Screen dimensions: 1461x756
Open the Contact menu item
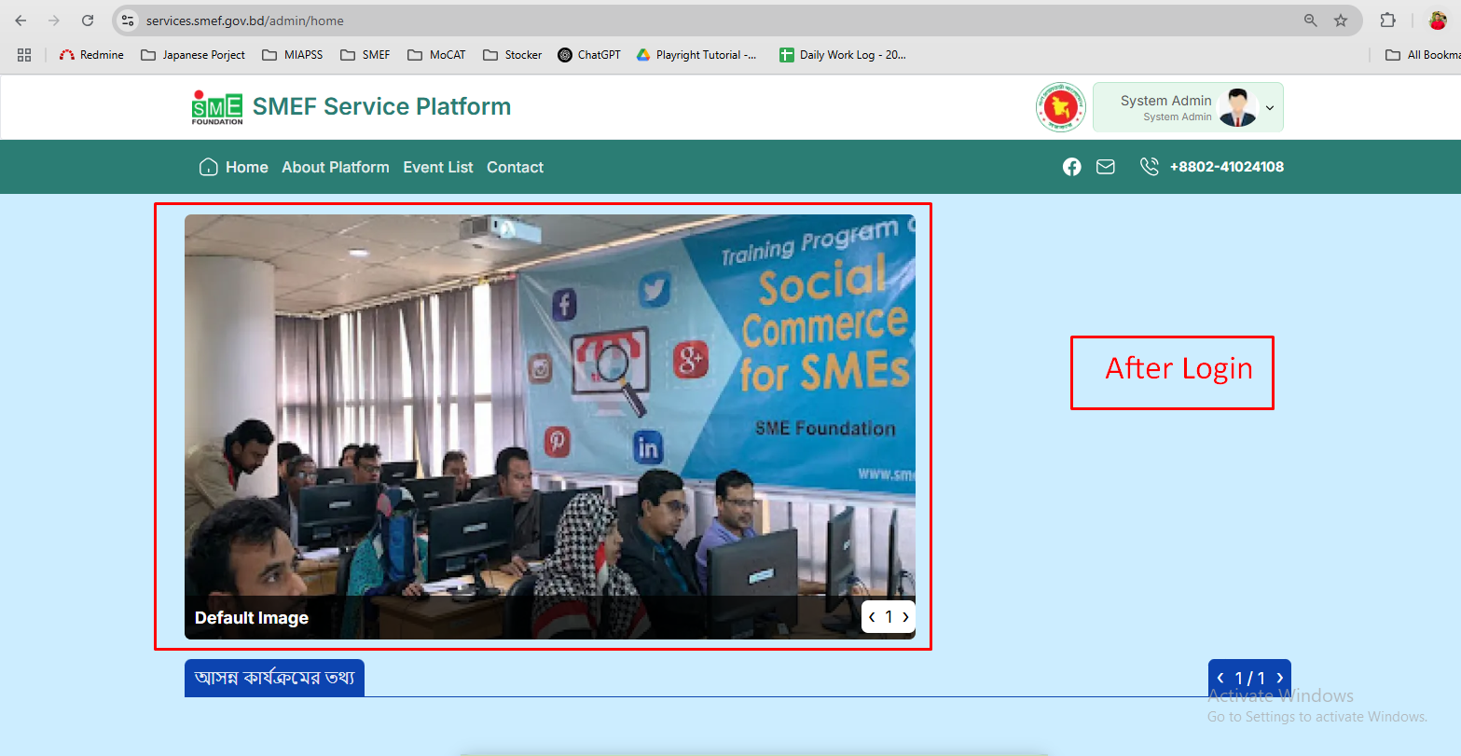point(515,167)
